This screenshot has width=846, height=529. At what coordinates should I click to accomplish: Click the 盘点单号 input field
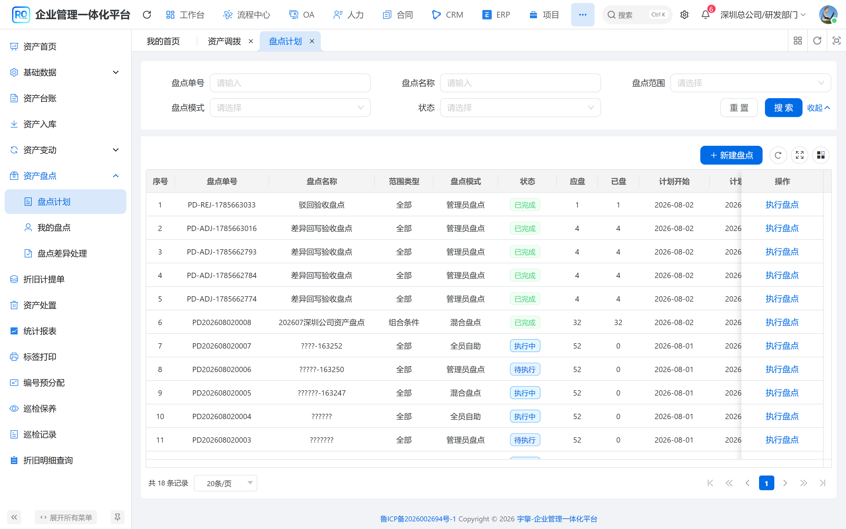(x=290, y=83)
